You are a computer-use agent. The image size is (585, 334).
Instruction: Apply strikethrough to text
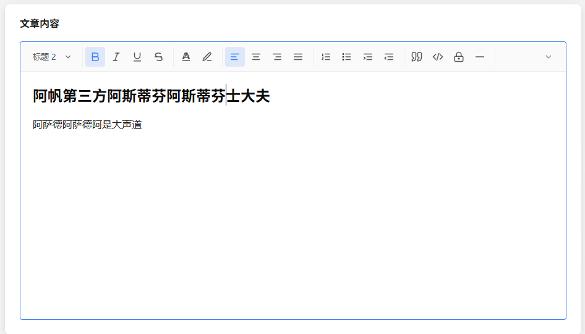158,57
